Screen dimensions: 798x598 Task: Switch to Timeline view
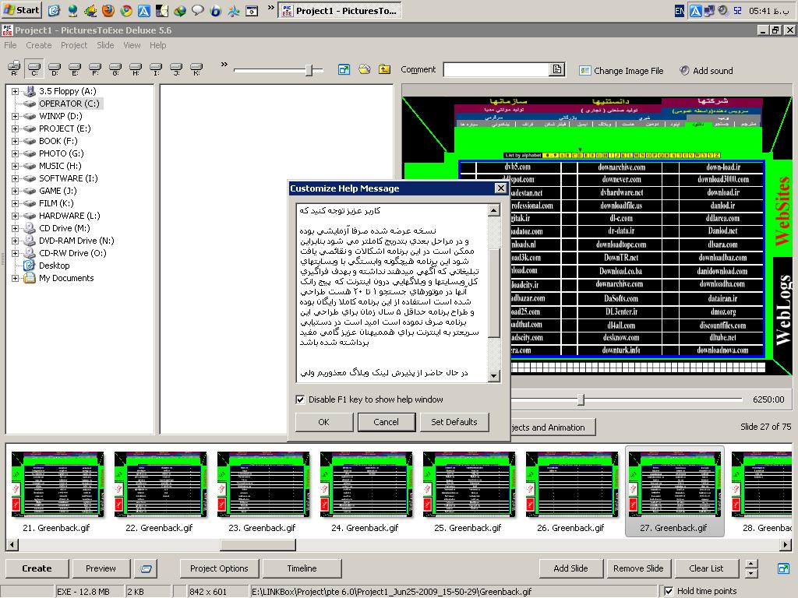pyautogui.click(x=302, y=568)
